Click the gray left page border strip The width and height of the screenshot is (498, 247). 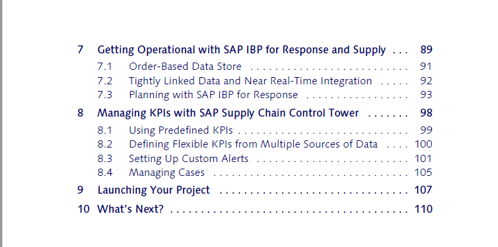pos(1,124)
